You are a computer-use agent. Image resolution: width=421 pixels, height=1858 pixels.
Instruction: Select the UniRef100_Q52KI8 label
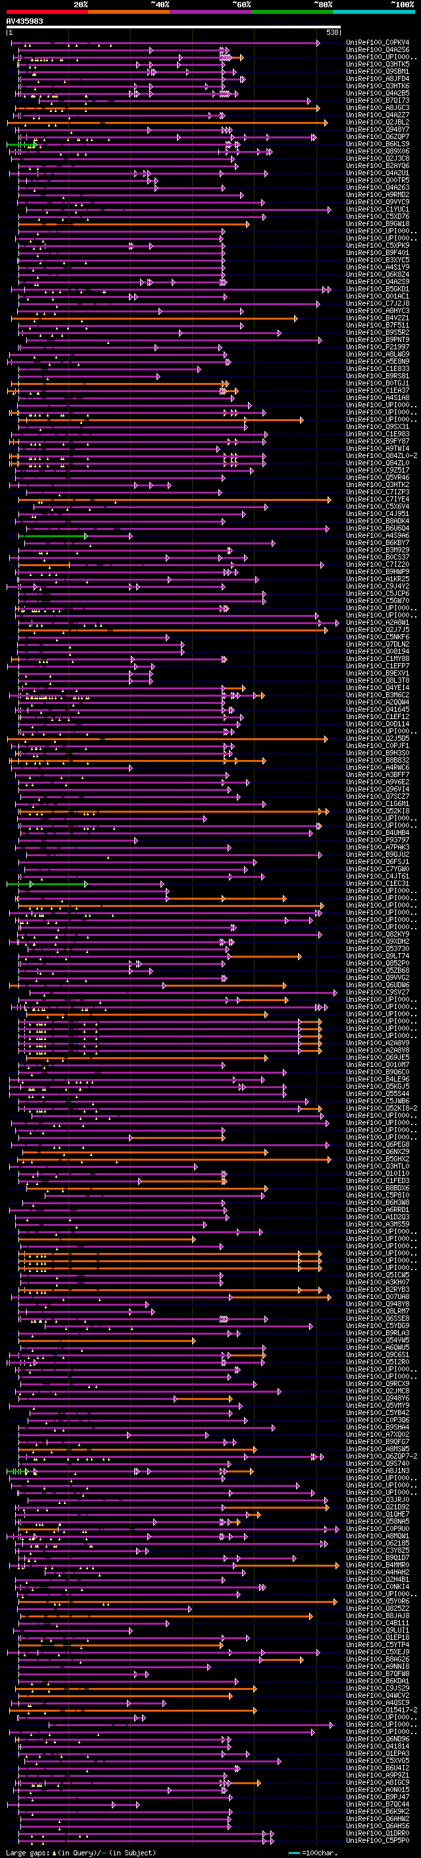click(378, 811)
